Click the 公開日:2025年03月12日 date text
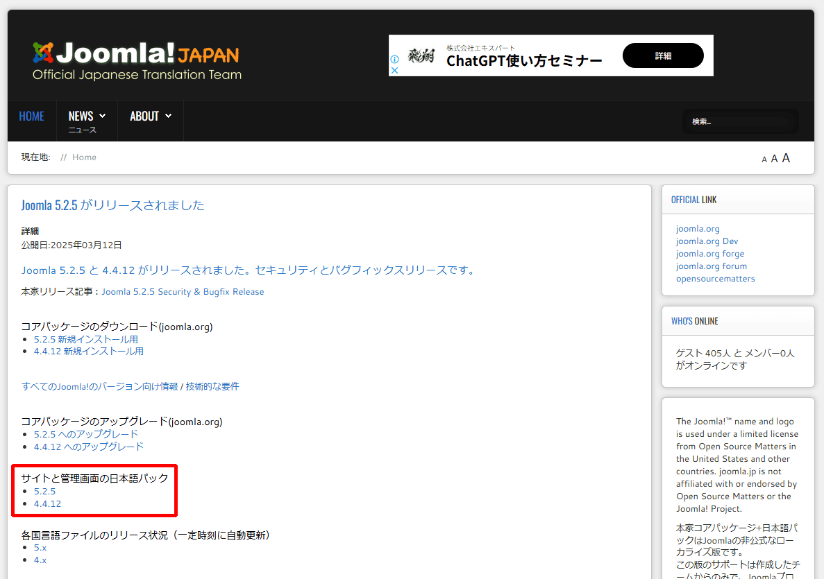The height and width of the screenshot is (579, 824). click(72, 245)
